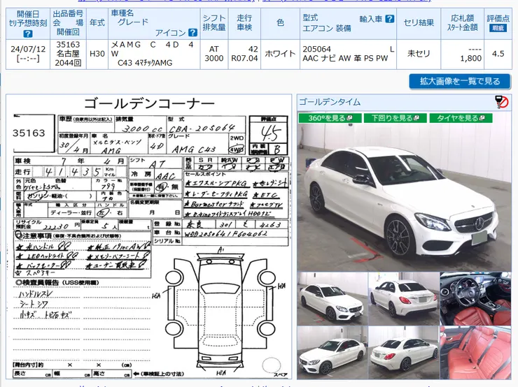The image size is (518, 387).
Task: Select dashboard interior thumbnail with steering wheel
Action: point(476,299)
